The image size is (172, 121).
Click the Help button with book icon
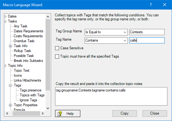click(x=68, y=113)
